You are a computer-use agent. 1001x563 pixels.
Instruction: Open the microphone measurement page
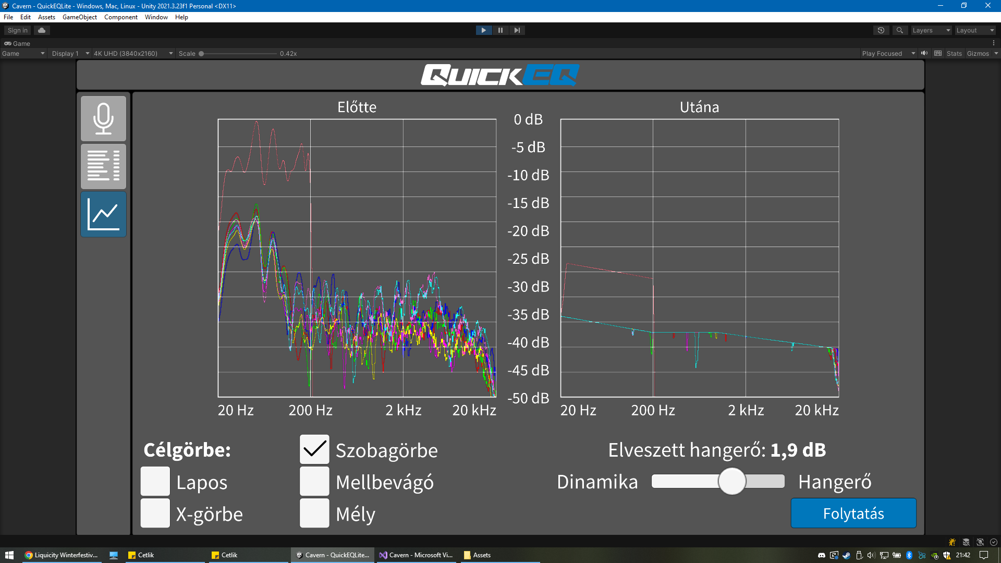(x=103, y=118)
